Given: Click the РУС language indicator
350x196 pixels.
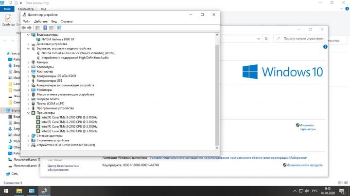Looking at the screenshot, I should [315, 191].
